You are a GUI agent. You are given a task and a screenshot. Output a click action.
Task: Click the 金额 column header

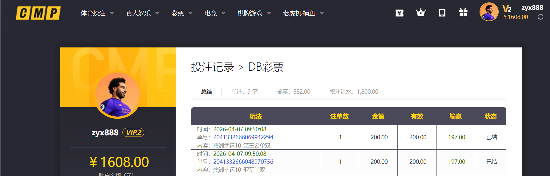point(378,116)
